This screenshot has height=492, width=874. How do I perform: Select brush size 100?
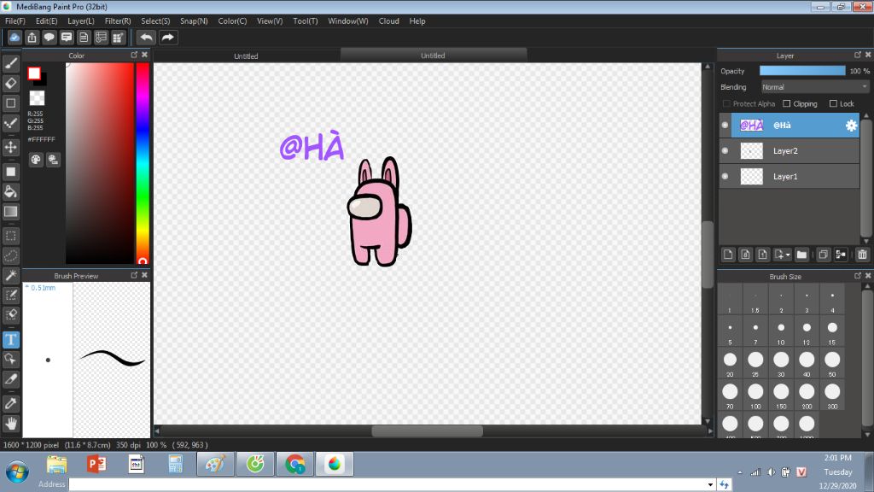[x=755, y=395]
